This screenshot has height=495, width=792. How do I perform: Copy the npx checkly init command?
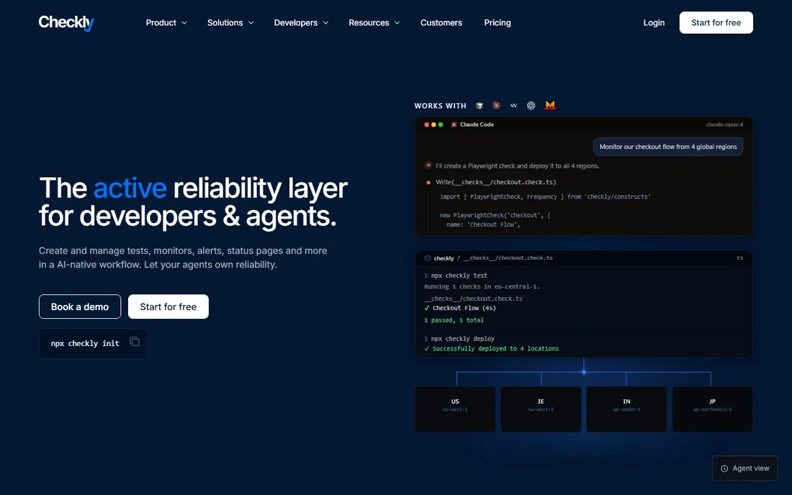click(135, 342)
